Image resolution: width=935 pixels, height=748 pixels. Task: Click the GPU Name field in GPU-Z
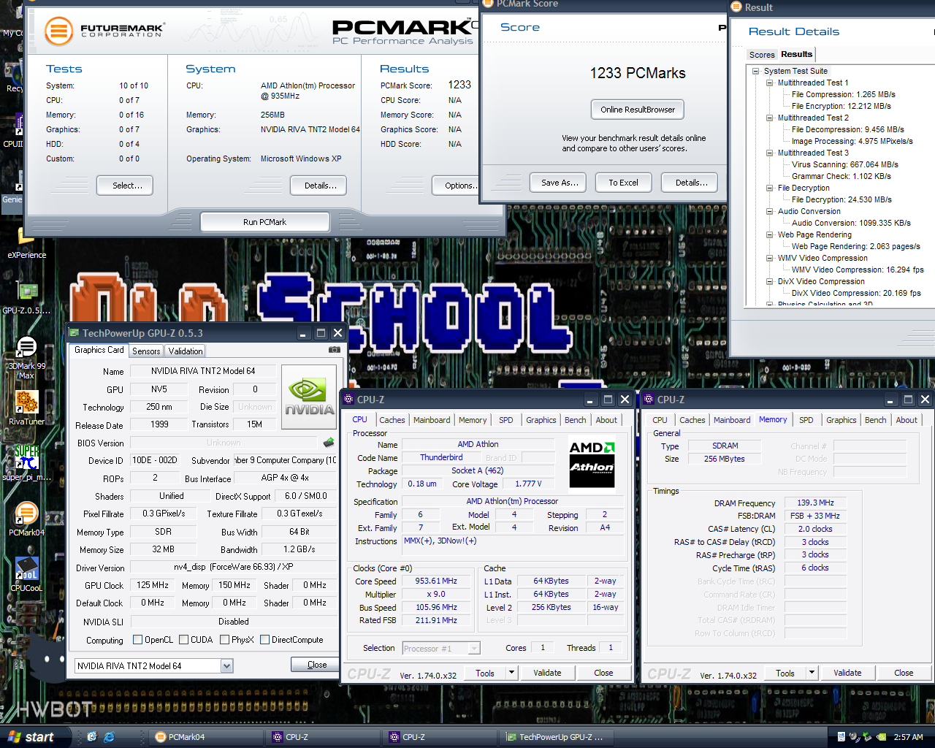[203, 371]
